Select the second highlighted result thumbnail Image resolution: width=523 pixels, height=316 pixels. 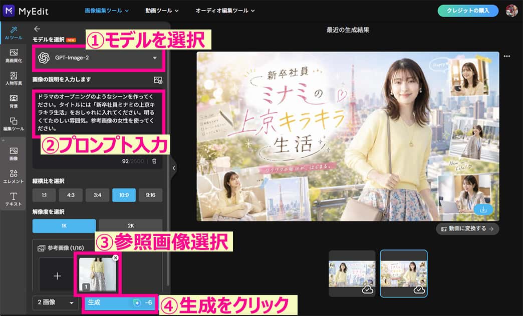coord(404,273)
